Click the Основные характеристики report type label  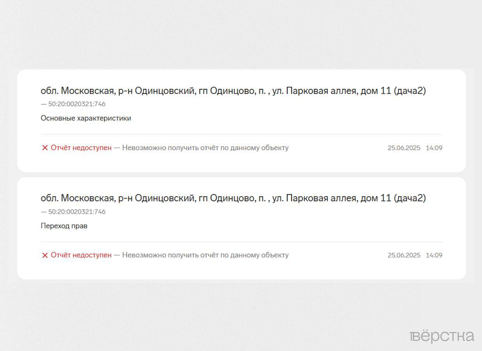click(86, 118)
